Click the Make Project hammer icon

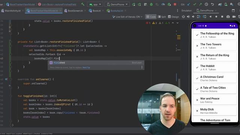83,4
